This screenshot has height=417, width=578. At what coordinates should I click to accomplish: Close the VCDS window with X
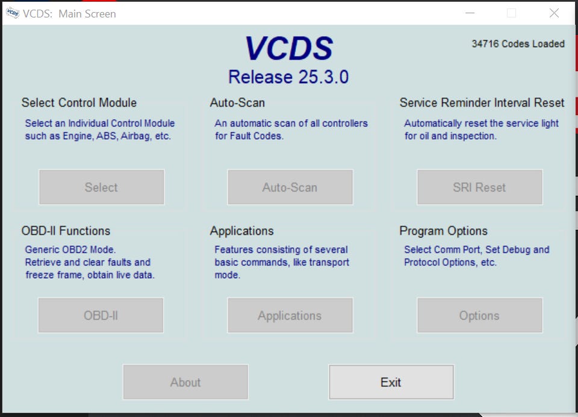click(554, 13)
